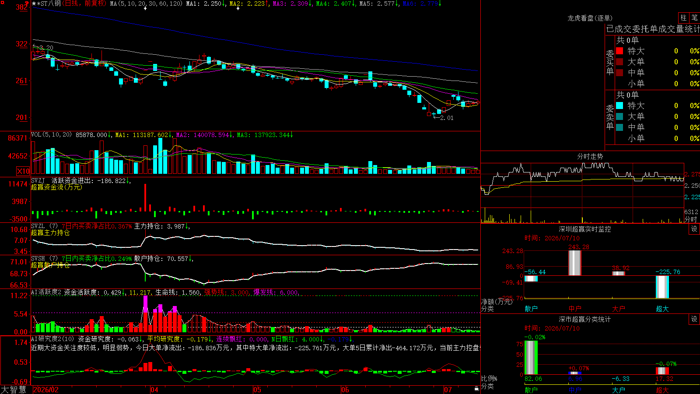Click the cyan 特大 sell order swatch
The height and width of the screenshot is (394, 700).
pyautogui.click(x=619, y=106)
